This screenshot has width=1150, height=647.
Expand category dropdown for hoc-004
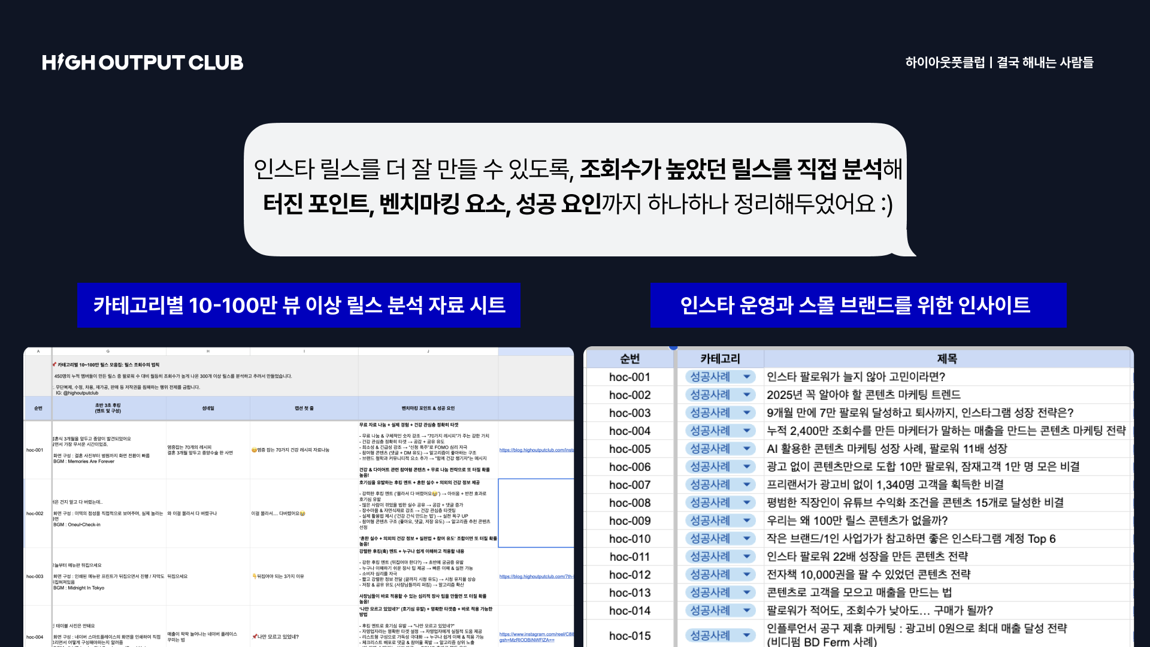tap(747, 431)
